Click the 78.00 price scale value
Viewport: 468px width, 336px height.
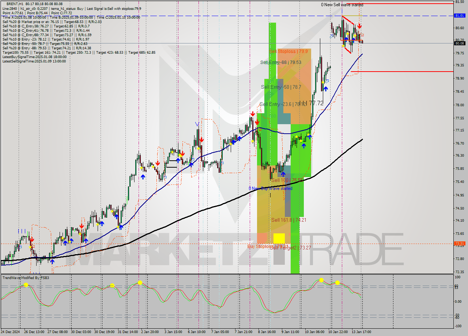click(459, 105)
